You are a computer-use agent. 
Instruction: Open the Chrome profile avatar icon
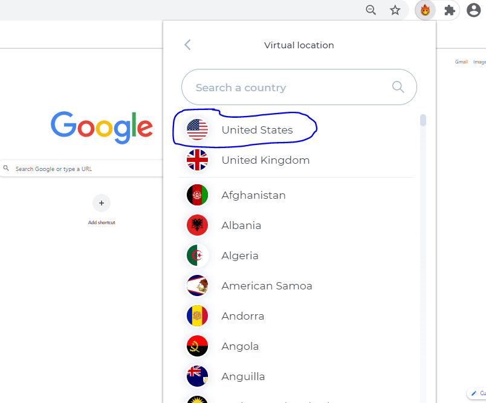(474, 10)
